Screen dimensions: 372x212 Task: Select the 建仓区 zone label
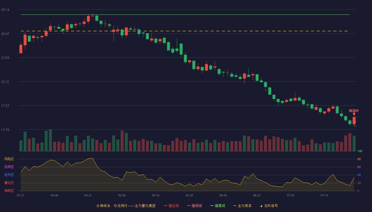tap(9, 183)
